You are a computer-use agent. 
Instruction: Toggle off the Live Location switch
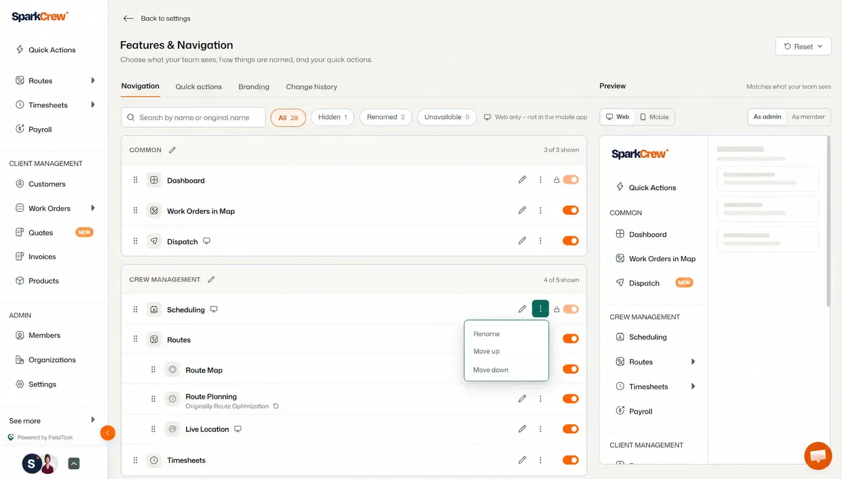coord(571,429)
